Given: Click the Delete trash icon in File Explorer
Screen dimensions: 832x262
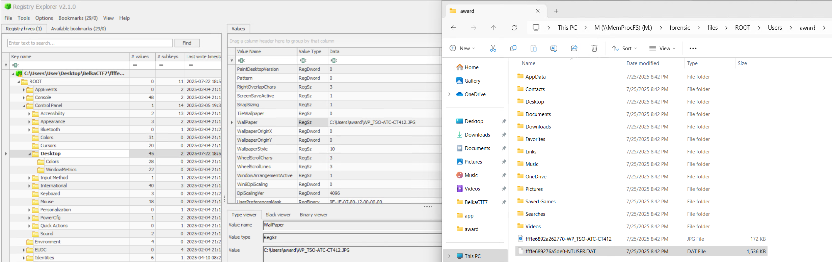Looking at the screenshot, I should [x=594, y=48].
